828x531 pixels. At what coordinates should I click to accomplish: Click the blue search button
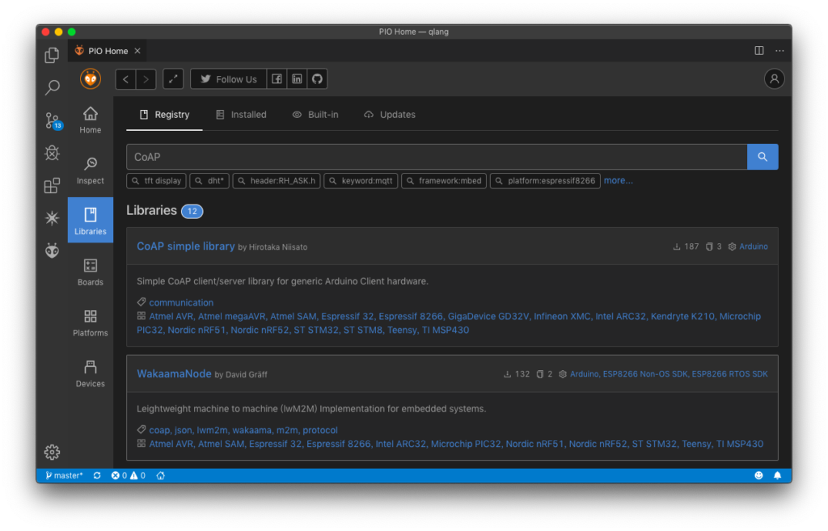pos(763,157)
